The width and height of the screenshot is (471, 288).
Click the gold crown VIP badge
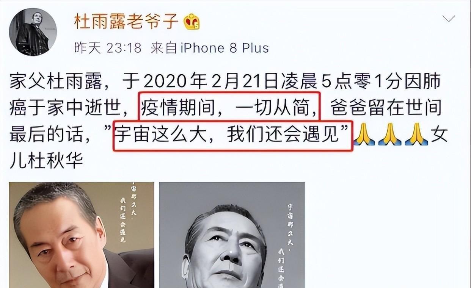pyautogui.click(x=192, y=23)
